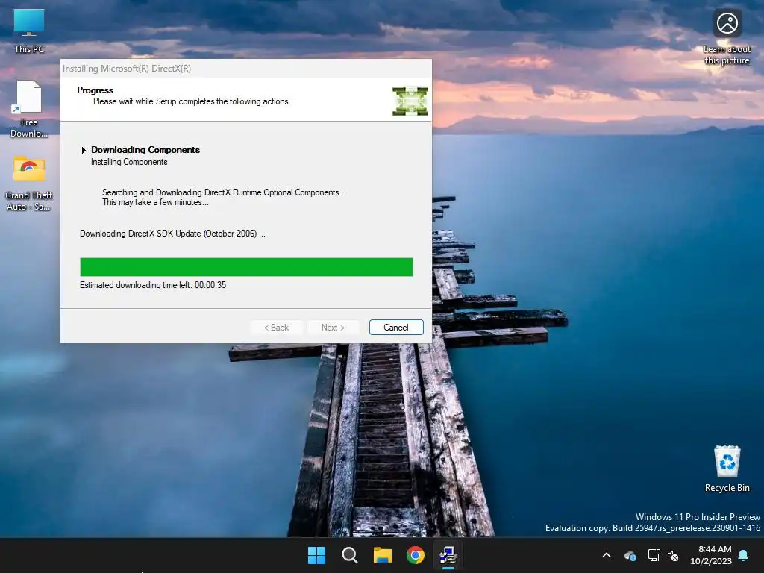Click the Installing Microsoft(R) DirectX(R) title bar

pyautogui.click(x=246, y=69)
